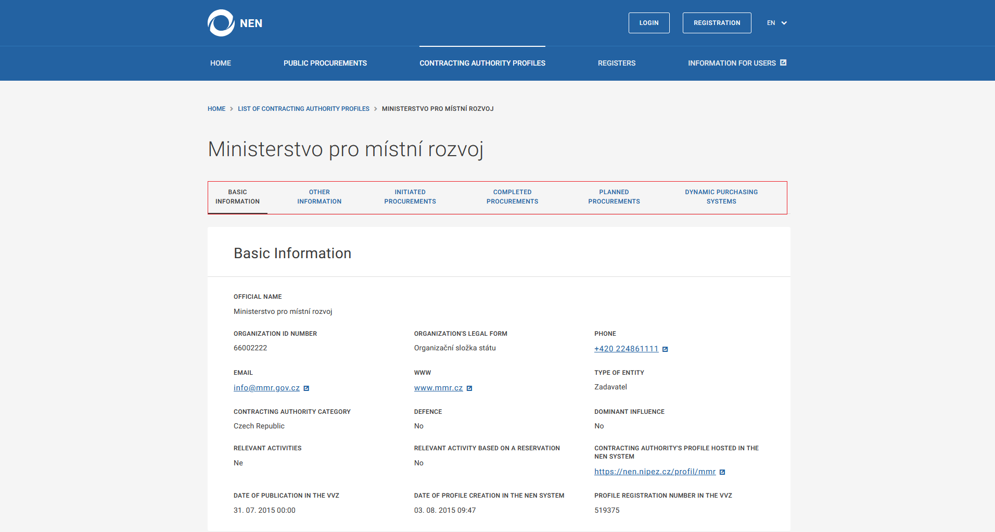The height and width of the screenshot is (532, 995).
Task: Click the VVZ publication date 31. 07. 2015 00:00
Action: click(264, 510)
